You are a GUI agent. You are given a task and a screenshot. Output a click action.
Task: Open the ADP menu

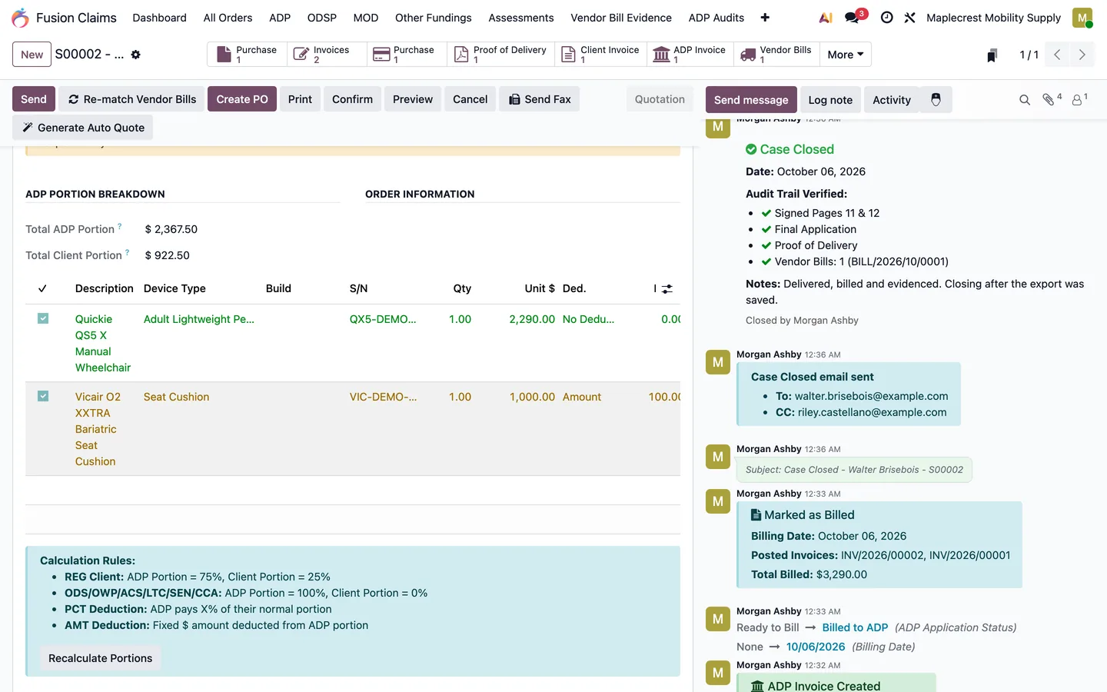(x=280, y=18)
